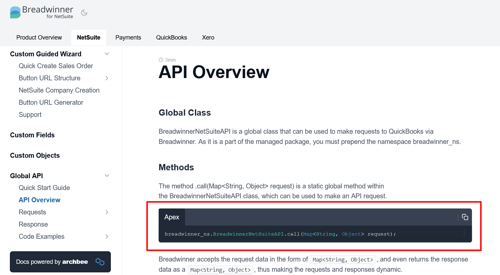Screen dimensions: 500x275
Task: Expand the Button URL Structure submenu
Action: (107, 78)
